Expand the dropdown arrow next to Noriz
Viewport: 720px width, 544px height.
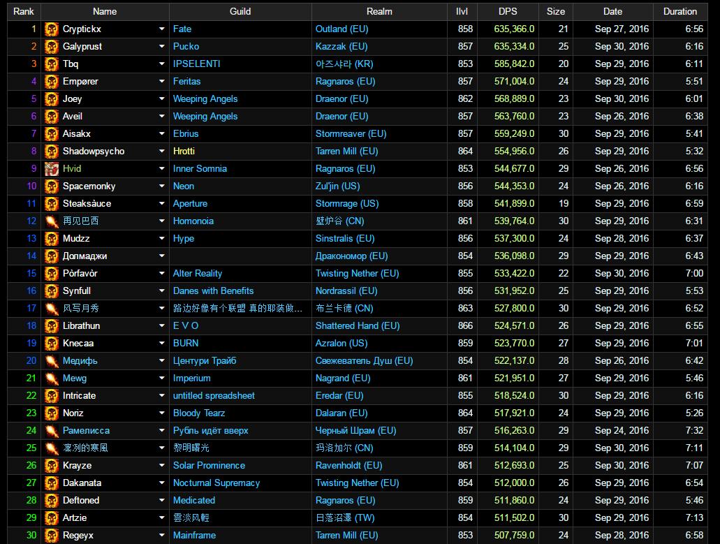161,413
